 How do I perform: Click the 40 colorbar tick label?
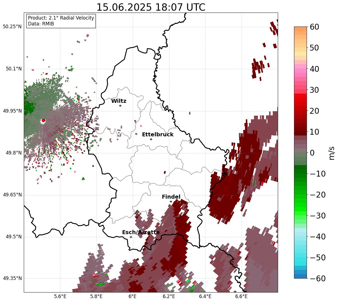315,69
